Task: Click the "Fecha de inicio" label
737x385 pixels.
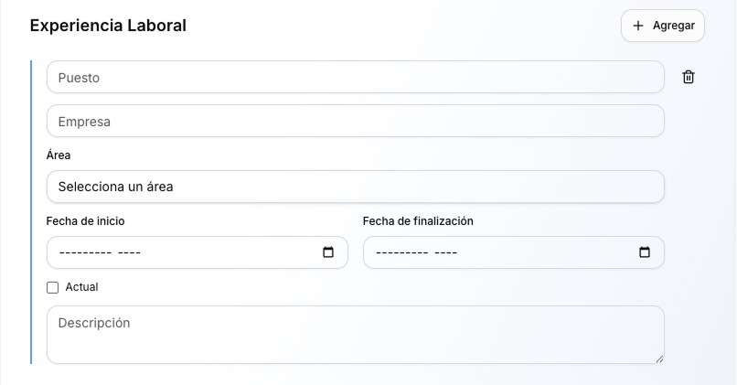Action: pyautogui.click(x=86, y=221)
